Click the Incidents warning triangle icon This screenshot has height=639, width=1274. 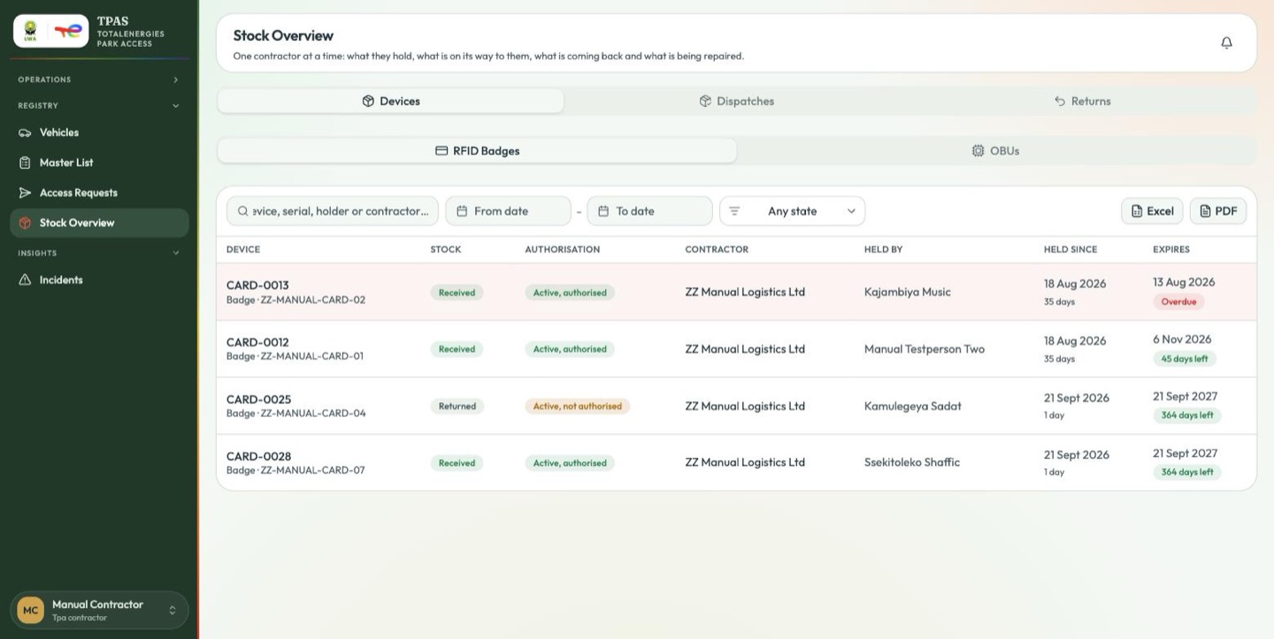click(25, 280)
